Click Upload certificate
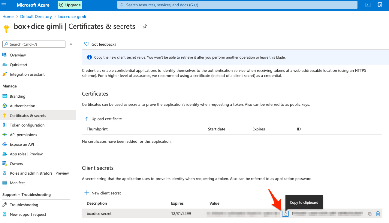The image size is (389, 223). point(103,119)
